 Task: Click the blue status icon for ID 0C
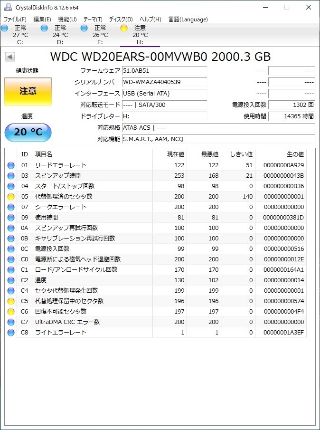coord(11,248)
